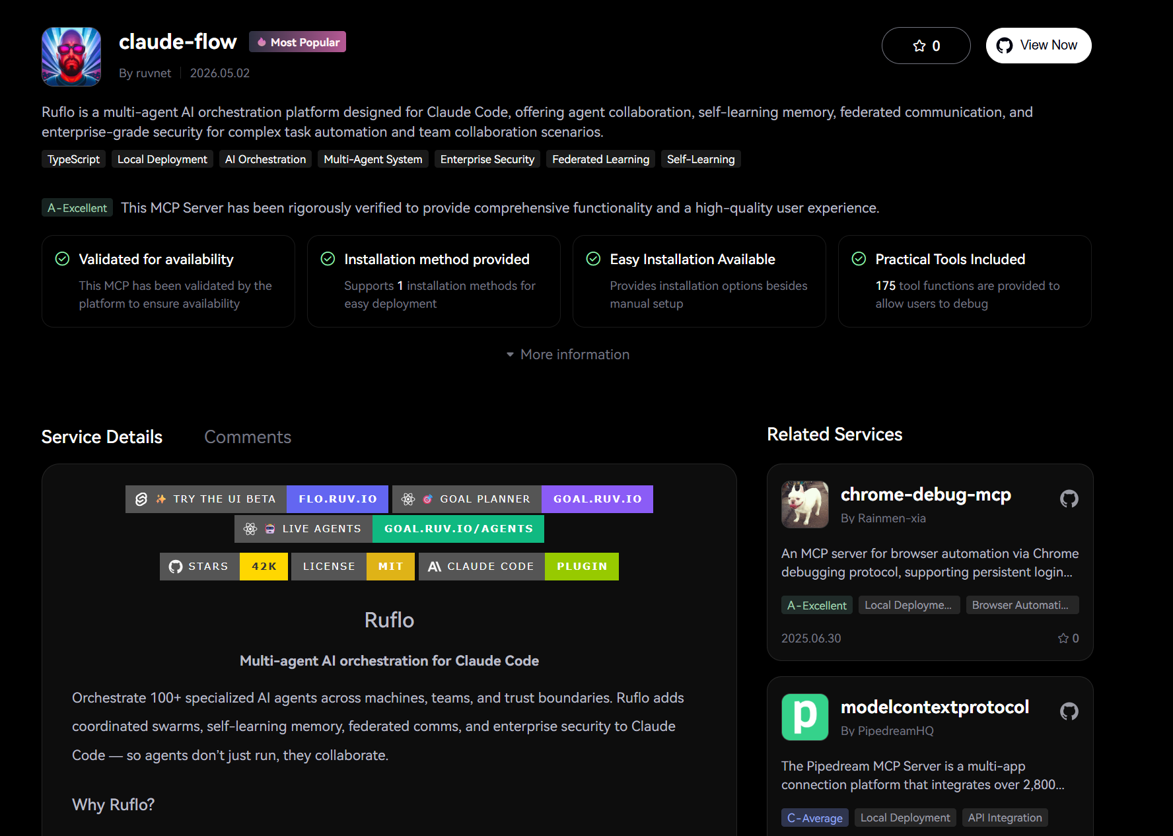1173x836 pixels.
Task: Open the GOAL.RUV.IO goal planner badge
Action: point(522,499)
